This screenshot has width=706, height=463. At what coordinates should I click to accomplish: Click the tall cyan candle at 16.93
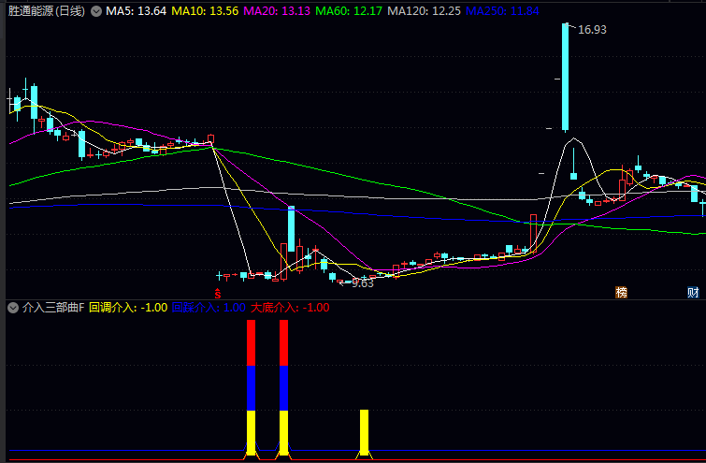tap(565, 77)
